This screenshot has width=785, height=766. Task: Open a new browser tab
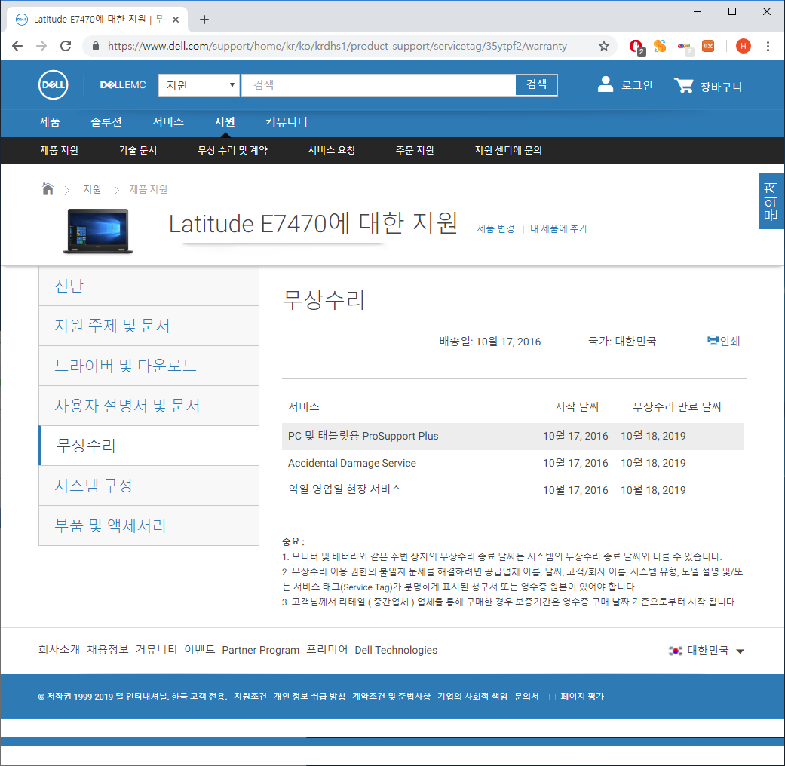point(204,20)
